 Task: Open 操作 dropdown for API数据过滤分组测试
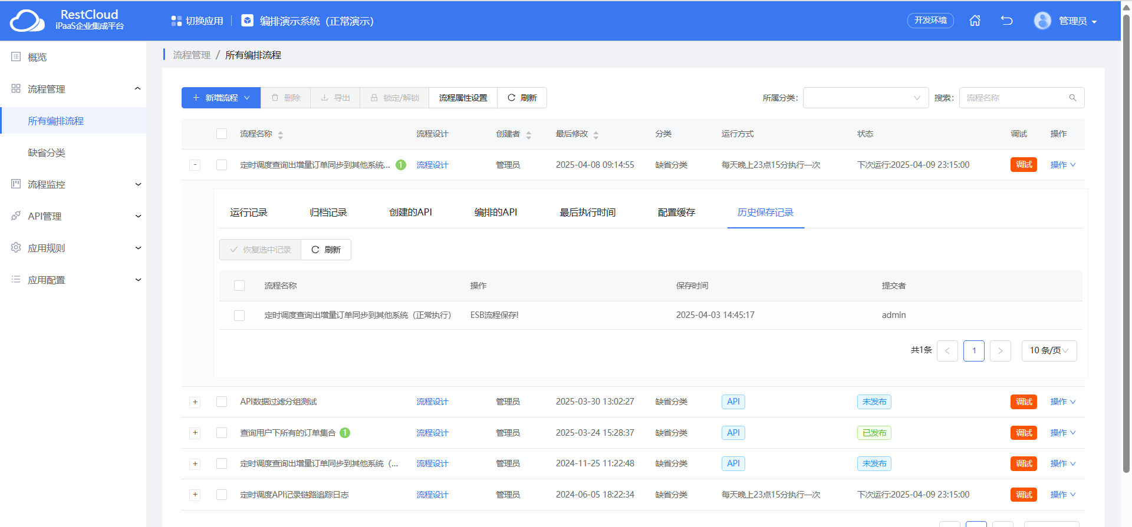click(x=1062, y=402)
